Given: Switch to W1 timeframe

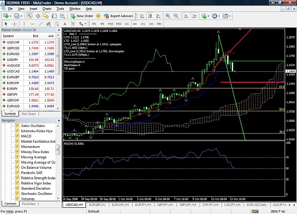Looking at the screenshot, I should (x=151, y=24).
